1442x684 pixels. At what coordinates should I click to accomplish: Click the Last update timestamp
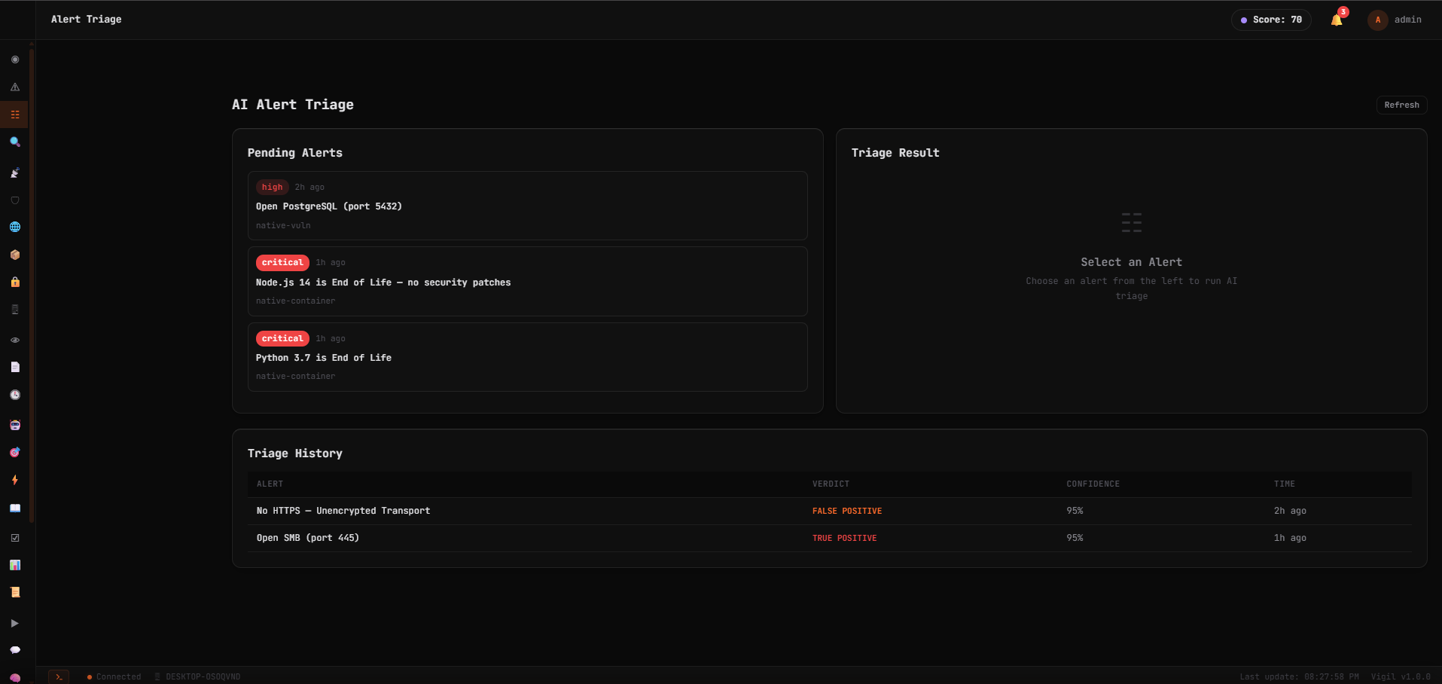(1299, 676)
